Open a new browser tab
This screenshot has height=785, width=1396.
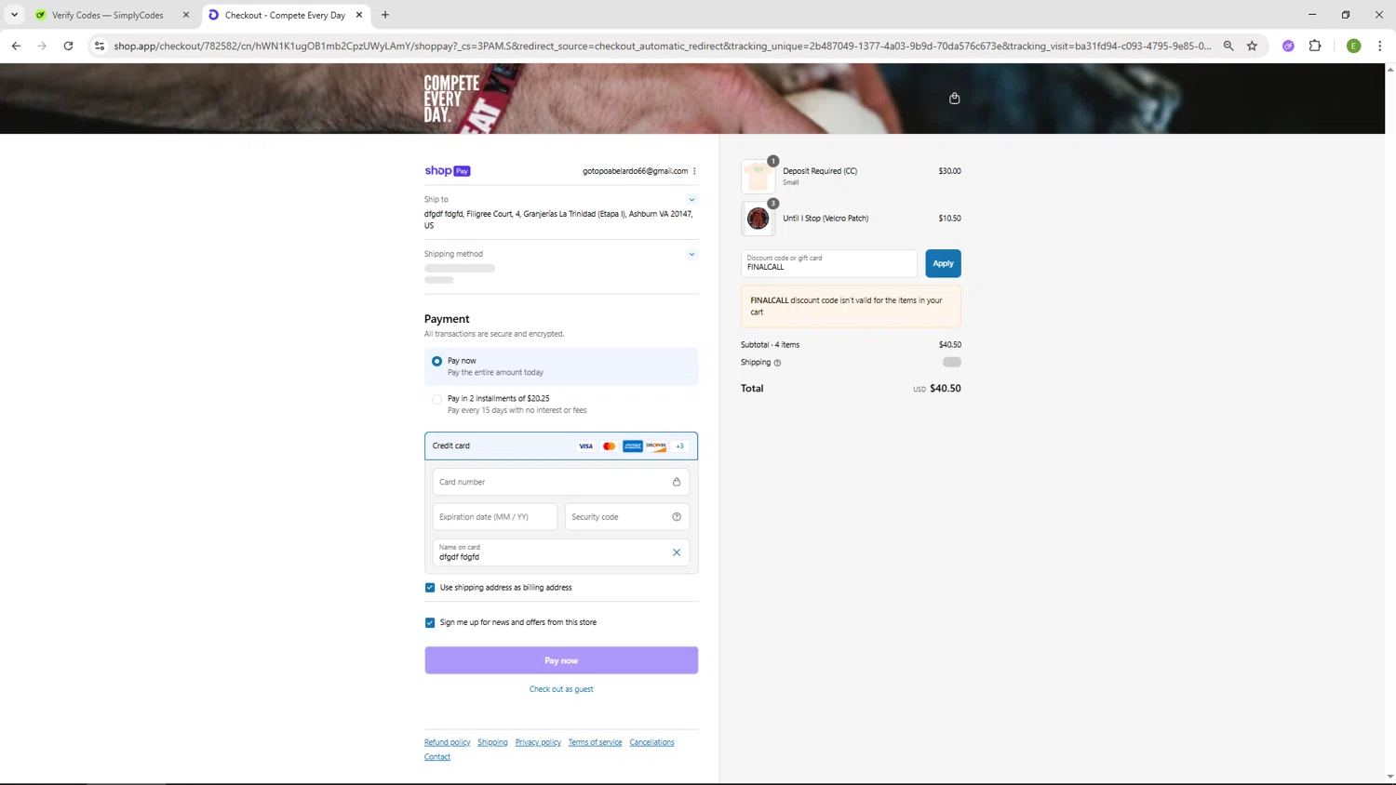(x=385, y=15)
